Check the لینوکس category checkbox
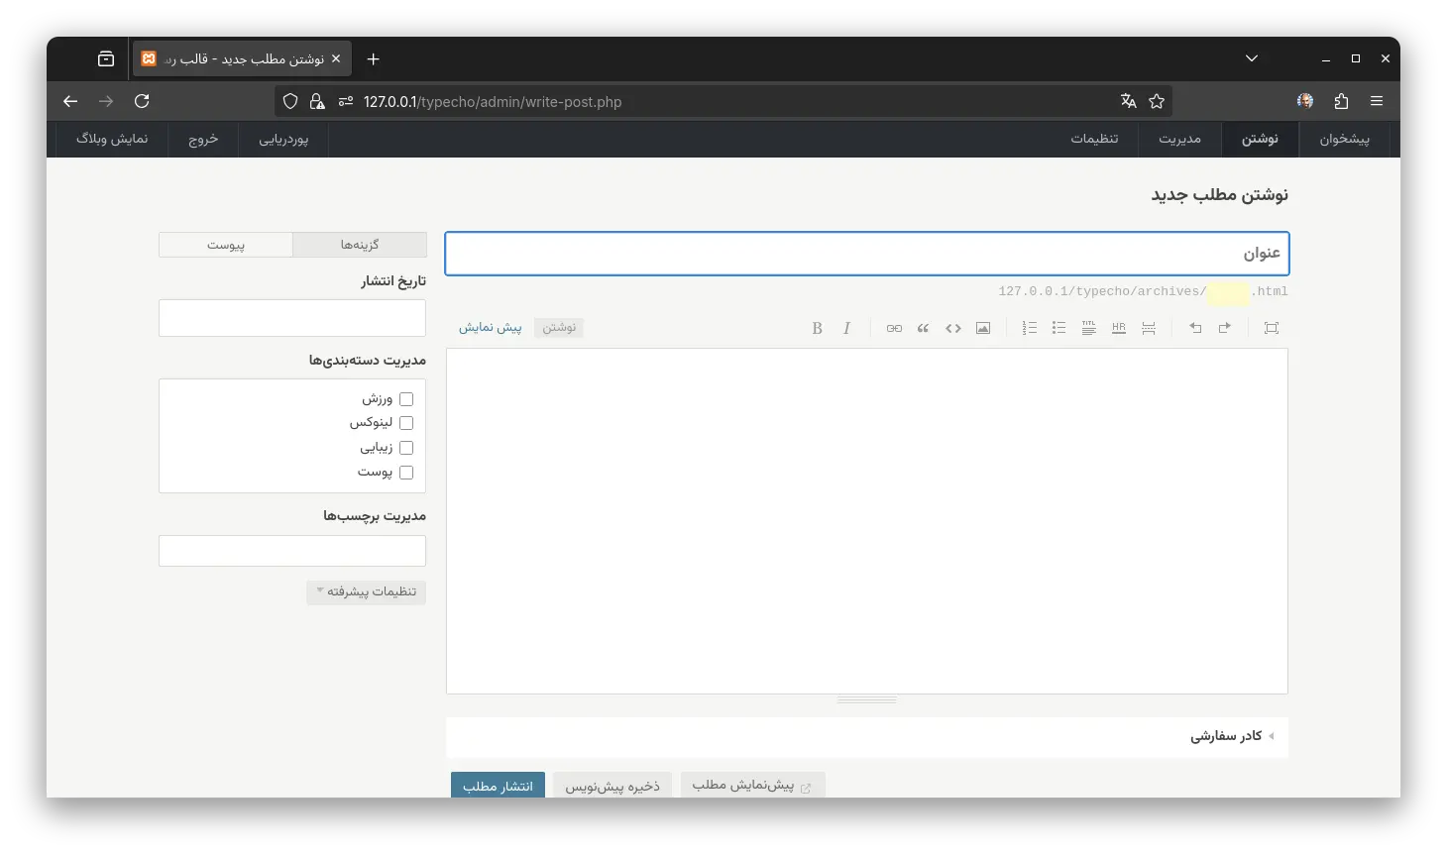 point(405,423)
